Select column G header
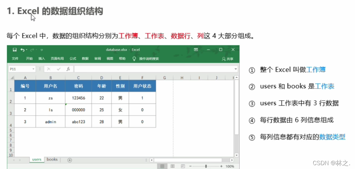This screenshot has height=169, width=355. [165, 78]
